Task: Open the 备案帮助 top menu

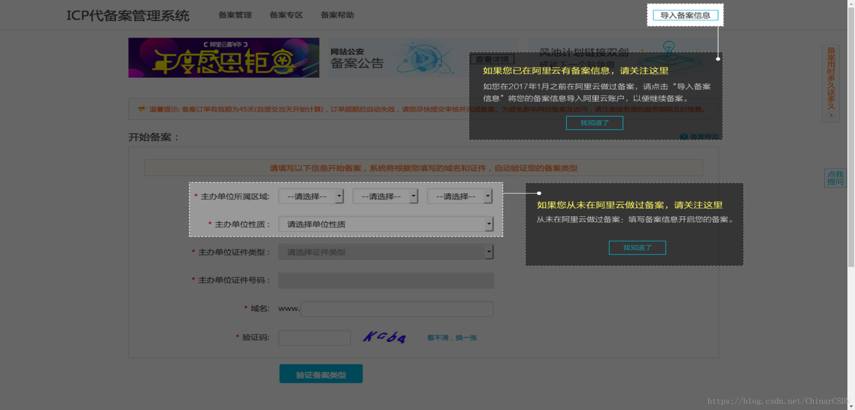Action: 338,15
